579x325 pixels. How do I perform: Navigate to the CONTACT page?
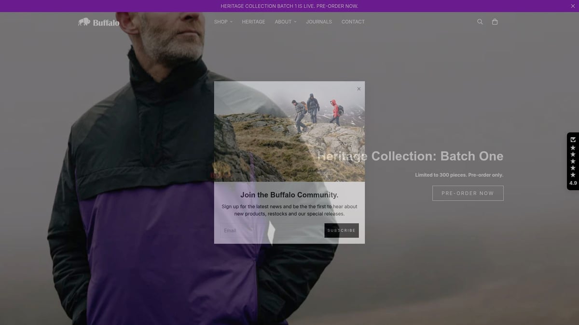pyautogui.click(x=353, y=22)
